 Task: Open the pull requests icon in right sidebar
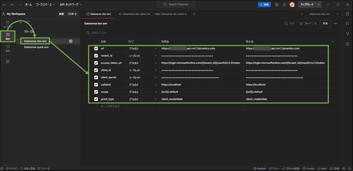tap(348, 24)
